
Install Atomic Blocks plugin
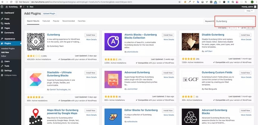click(x=168, y=35)
